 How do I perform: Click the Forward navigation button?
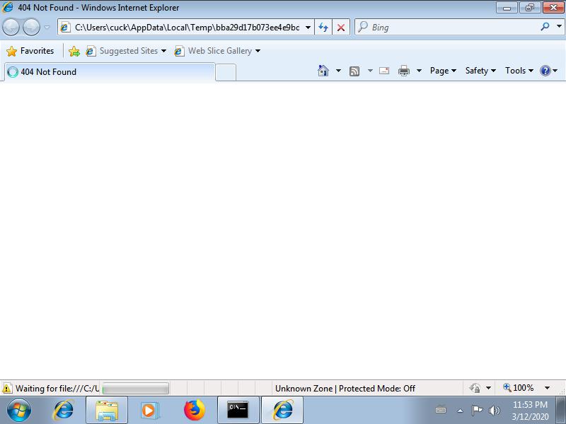pos(31,27)
